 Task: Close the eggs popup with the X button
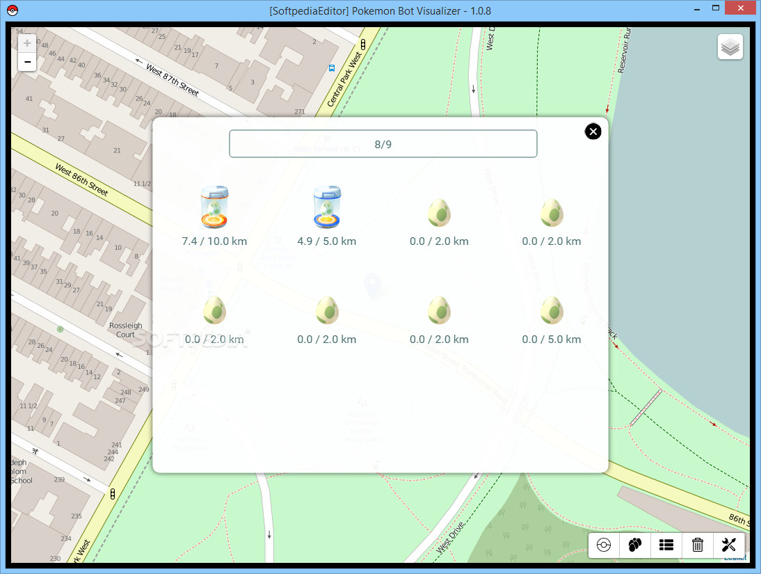tap(593, 131)
